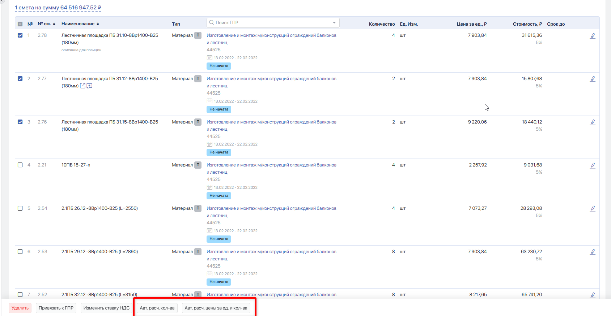Open the 'Поиск ГПР' dropdown arrow

334,23
